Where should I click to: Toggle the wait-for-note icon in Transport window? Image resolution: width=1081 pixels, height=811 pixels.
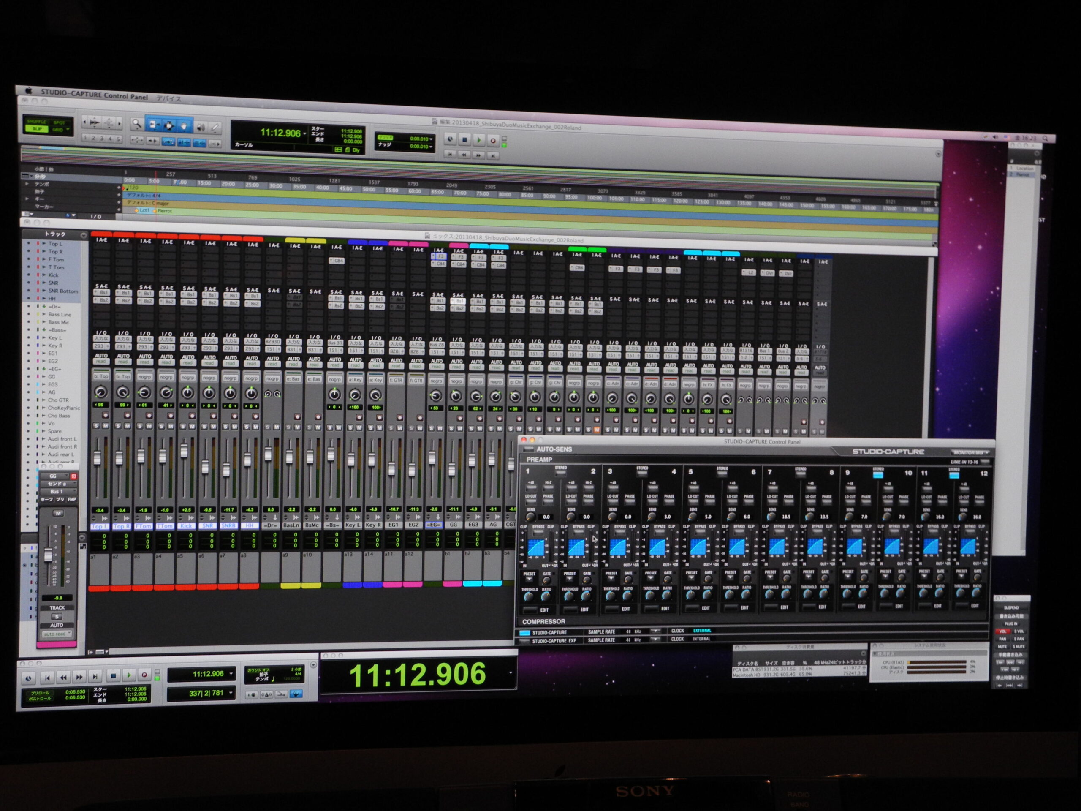pyautogui.click(x=252, y=695)
